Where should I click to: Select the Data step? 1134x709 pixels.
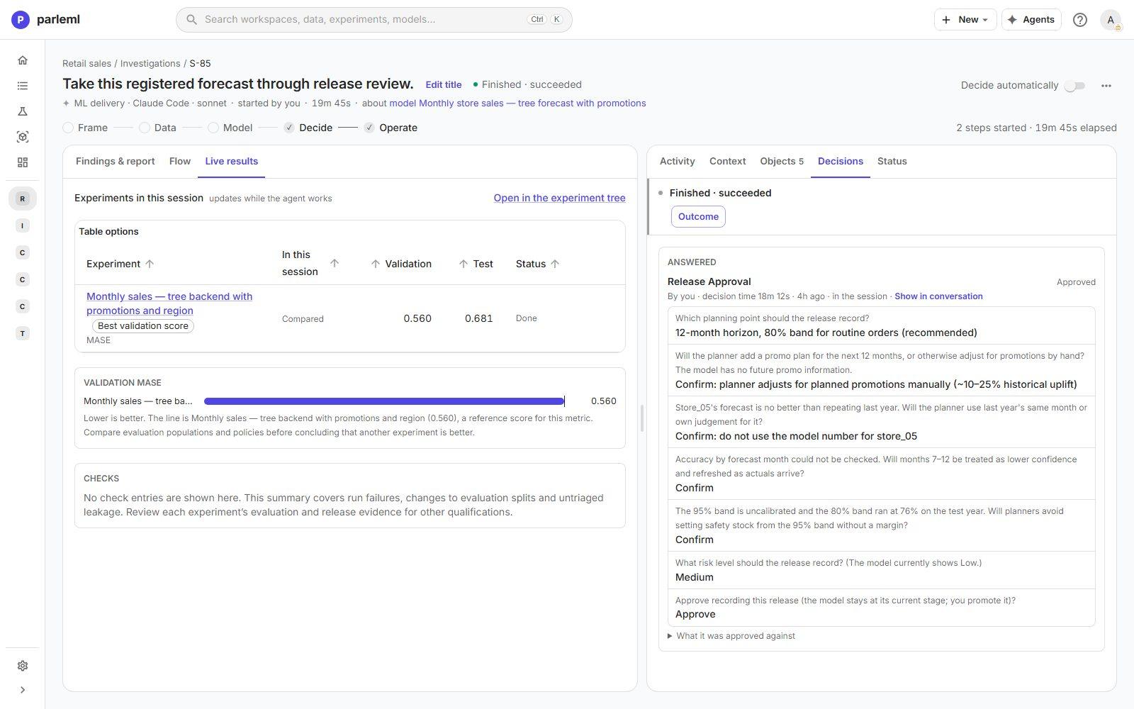point(157,128)
